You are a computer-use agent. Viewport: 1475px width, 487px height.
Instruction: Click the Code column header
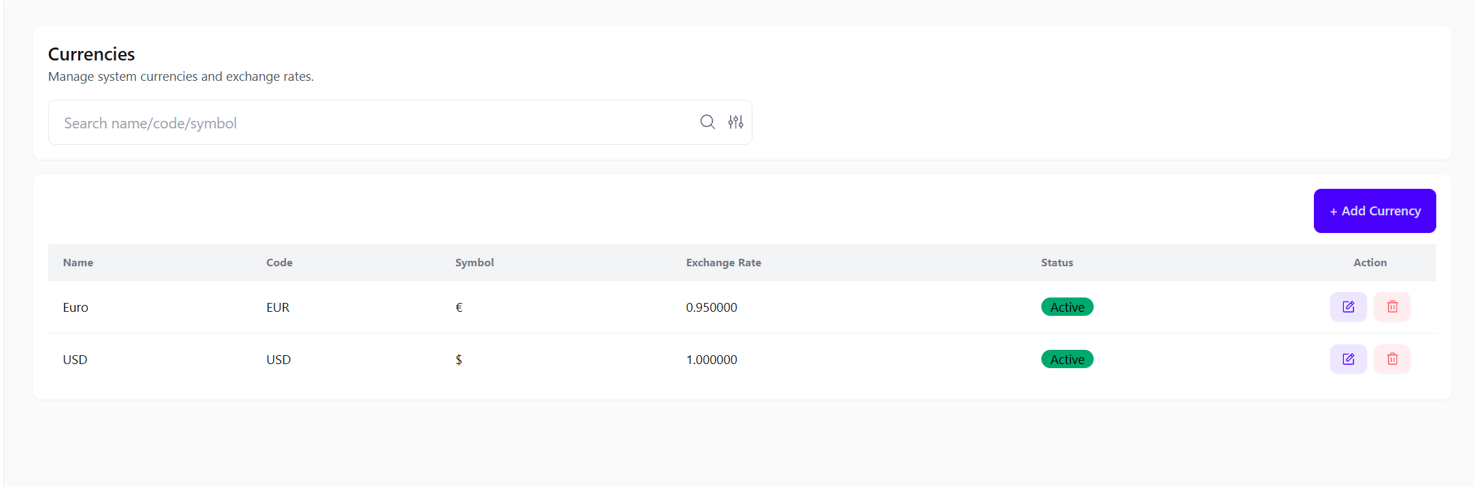click(279, 263)
